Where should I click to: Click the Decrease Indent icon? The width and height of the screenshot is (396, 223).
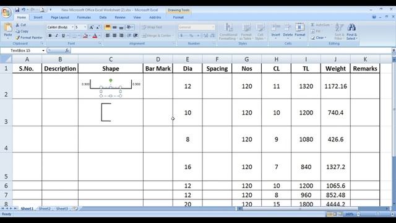tap(129, 35)
